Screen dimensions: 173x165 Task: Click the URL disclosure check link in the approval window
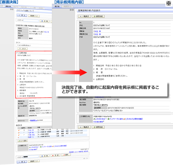[60, 146]
